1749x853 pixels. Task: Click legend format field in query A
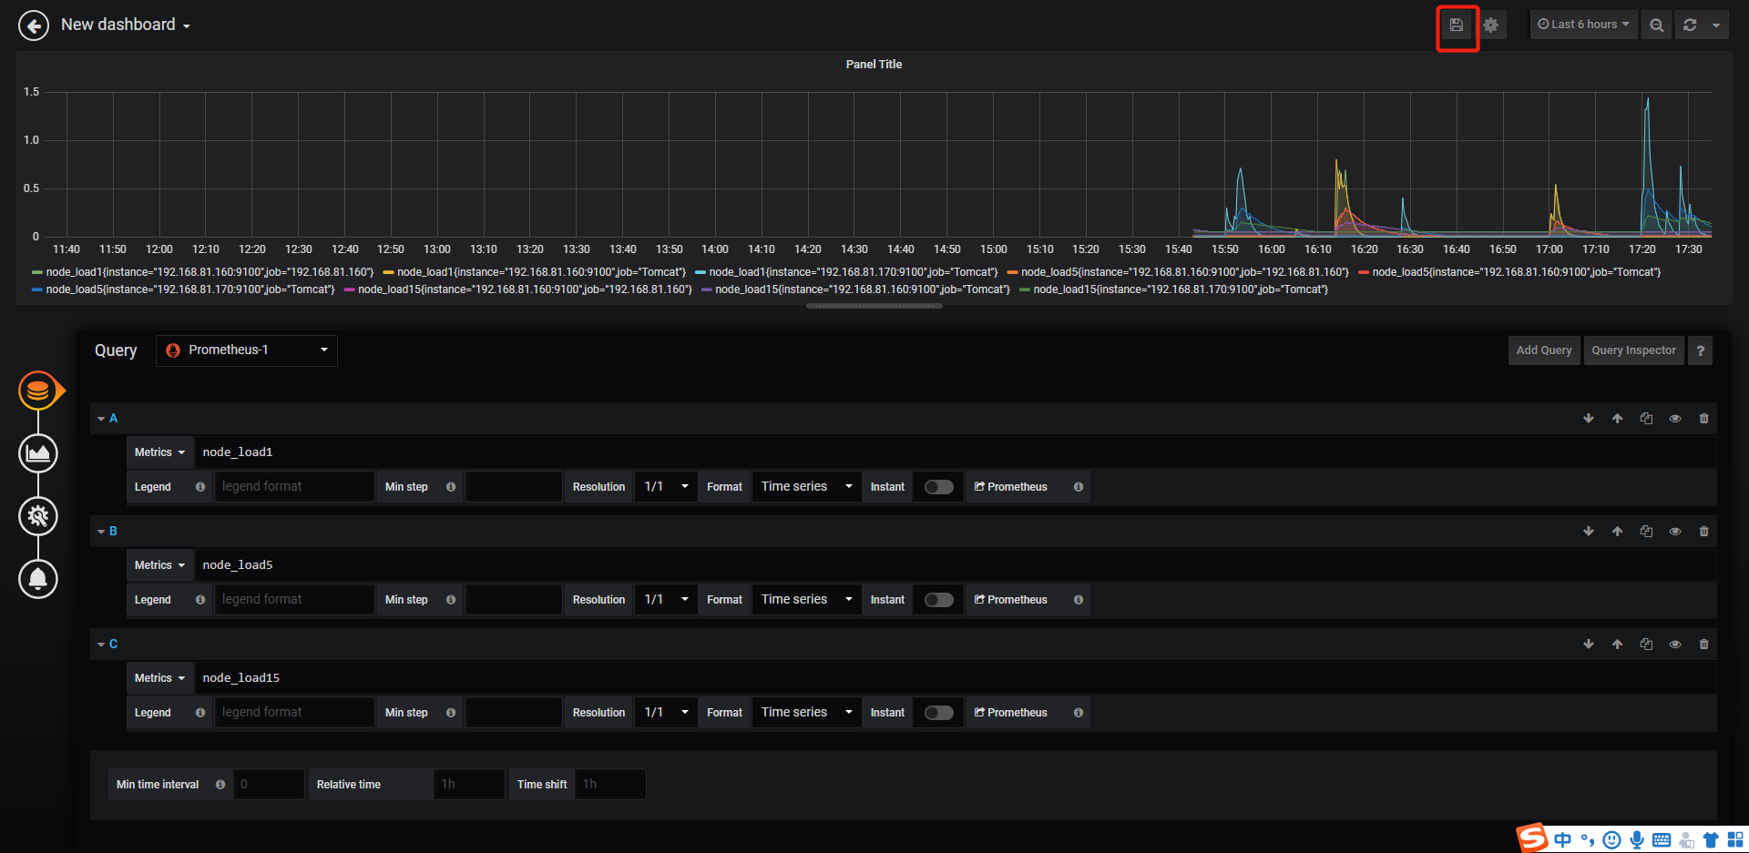click(x=294, y=487)
